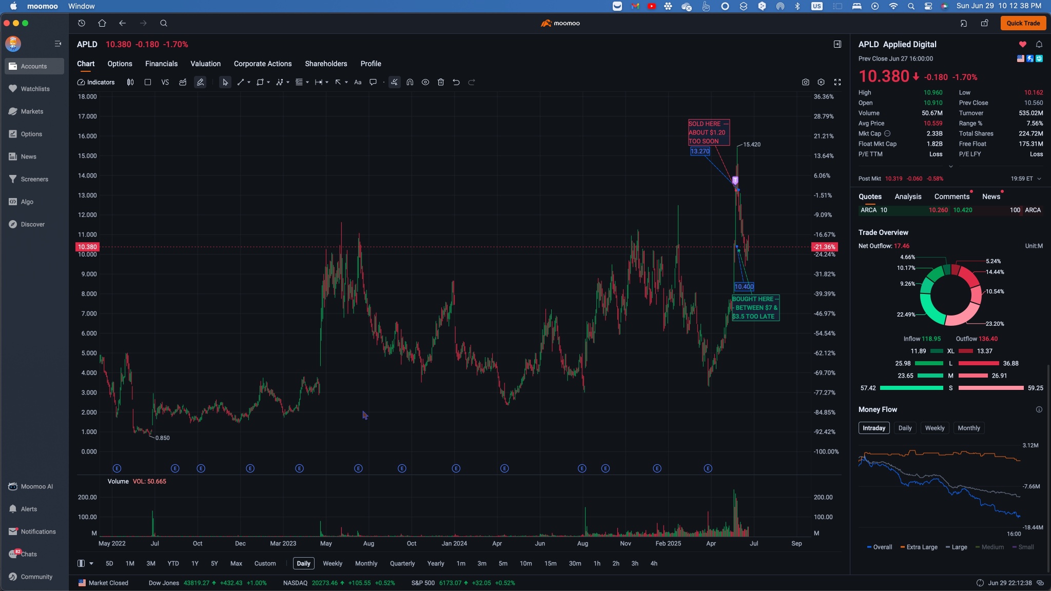
Task: Undo the last drawing action
Action: 456,82
